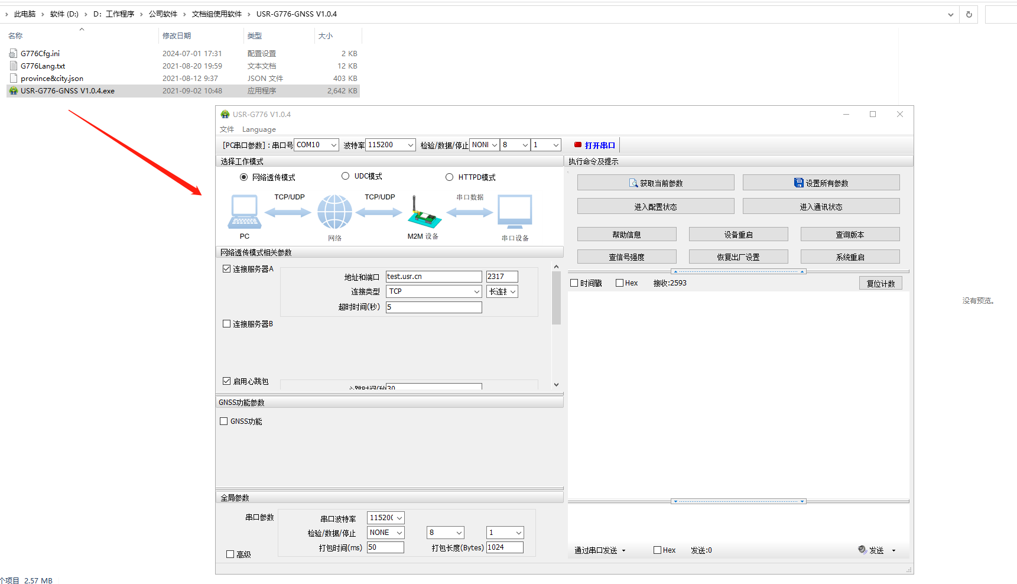Click the network globe icon

pyautogui.click(x=334, y=212)
